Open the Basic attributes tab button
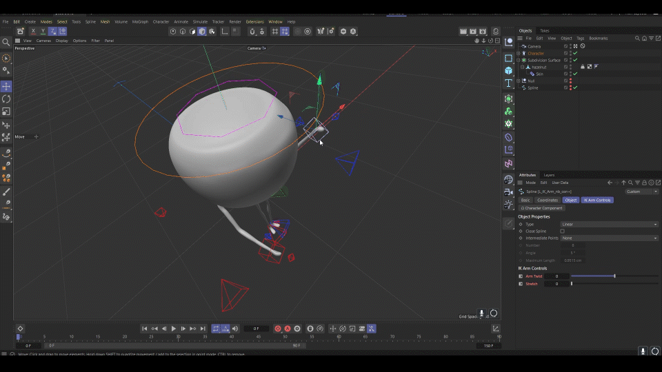The height and width of the screenshot is (372, 662). (x=525, y=200)
